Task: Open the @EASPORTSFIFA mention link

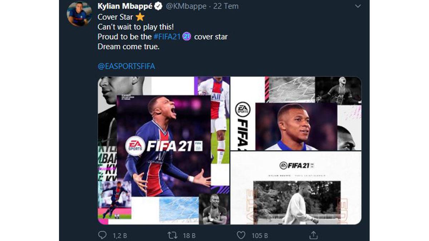Action: [126, 66]
